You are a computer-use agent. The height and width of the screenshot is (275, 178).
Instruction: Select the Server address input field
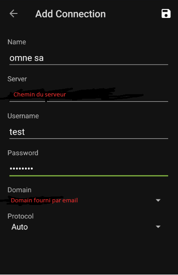click(x=89, y=95)
